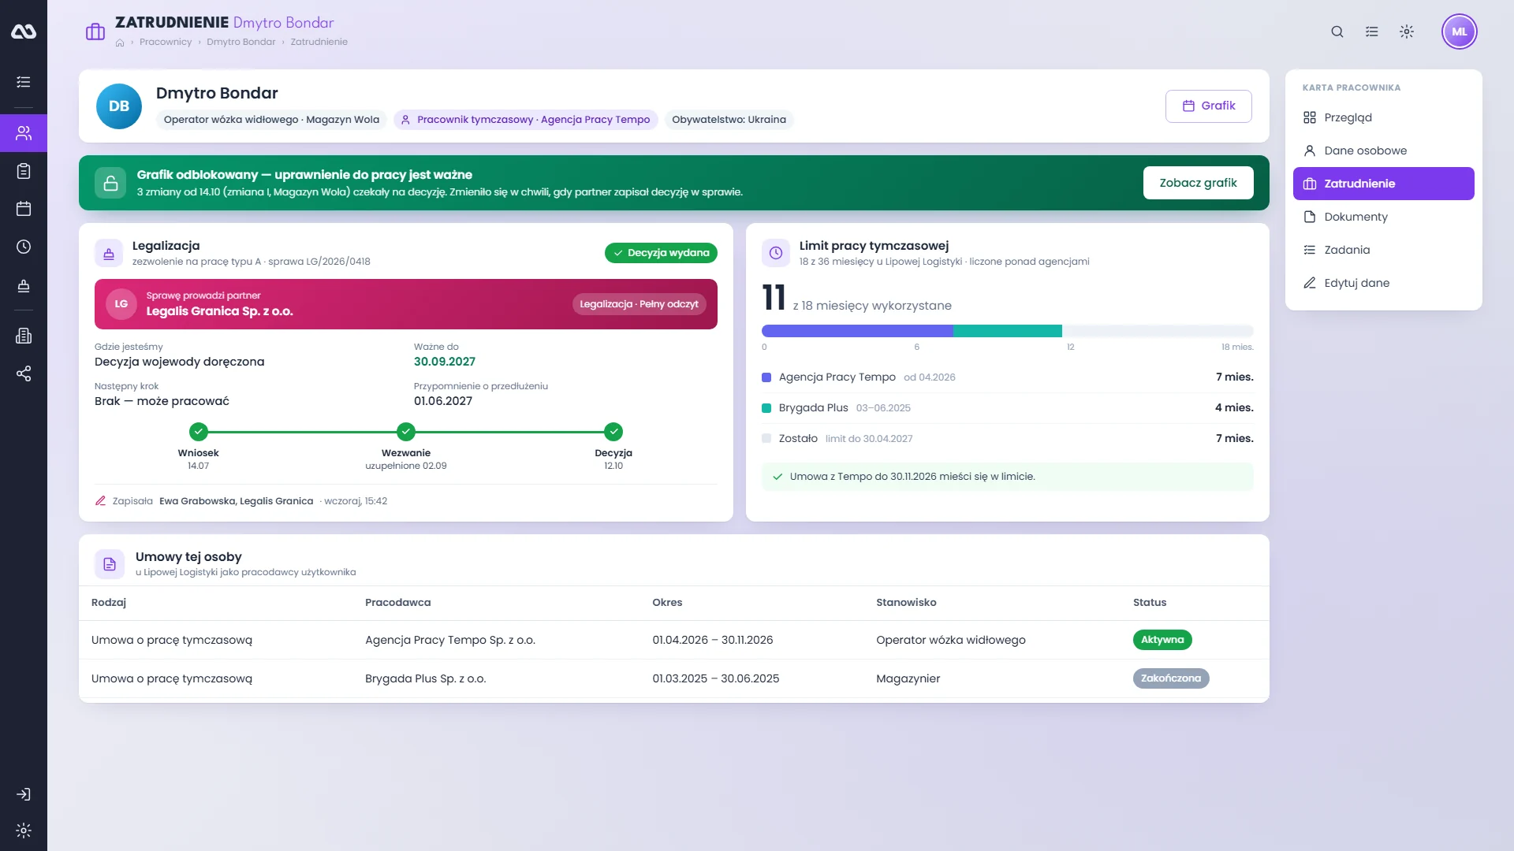Screen dimensions: 1514x851
Task: Click the Grafik button
Action: 1208,106
